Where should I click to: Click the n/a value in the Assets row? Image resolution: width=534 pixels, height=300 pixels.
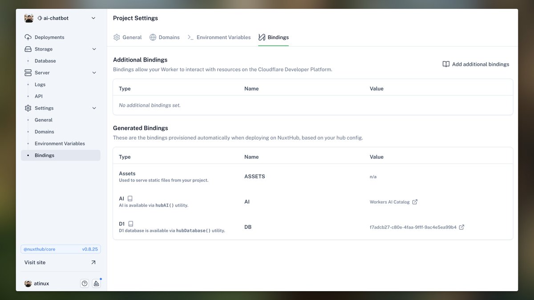pos(373,176)
